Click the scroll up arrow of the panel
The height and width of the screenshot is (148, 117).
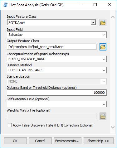coord(113,17)
